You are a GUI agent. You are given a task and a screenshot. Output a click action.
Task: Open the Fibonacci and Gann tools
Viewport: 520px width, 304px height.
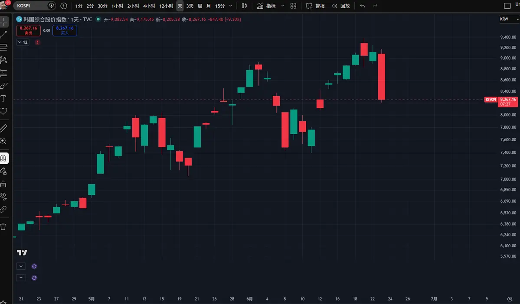[3, 47]
